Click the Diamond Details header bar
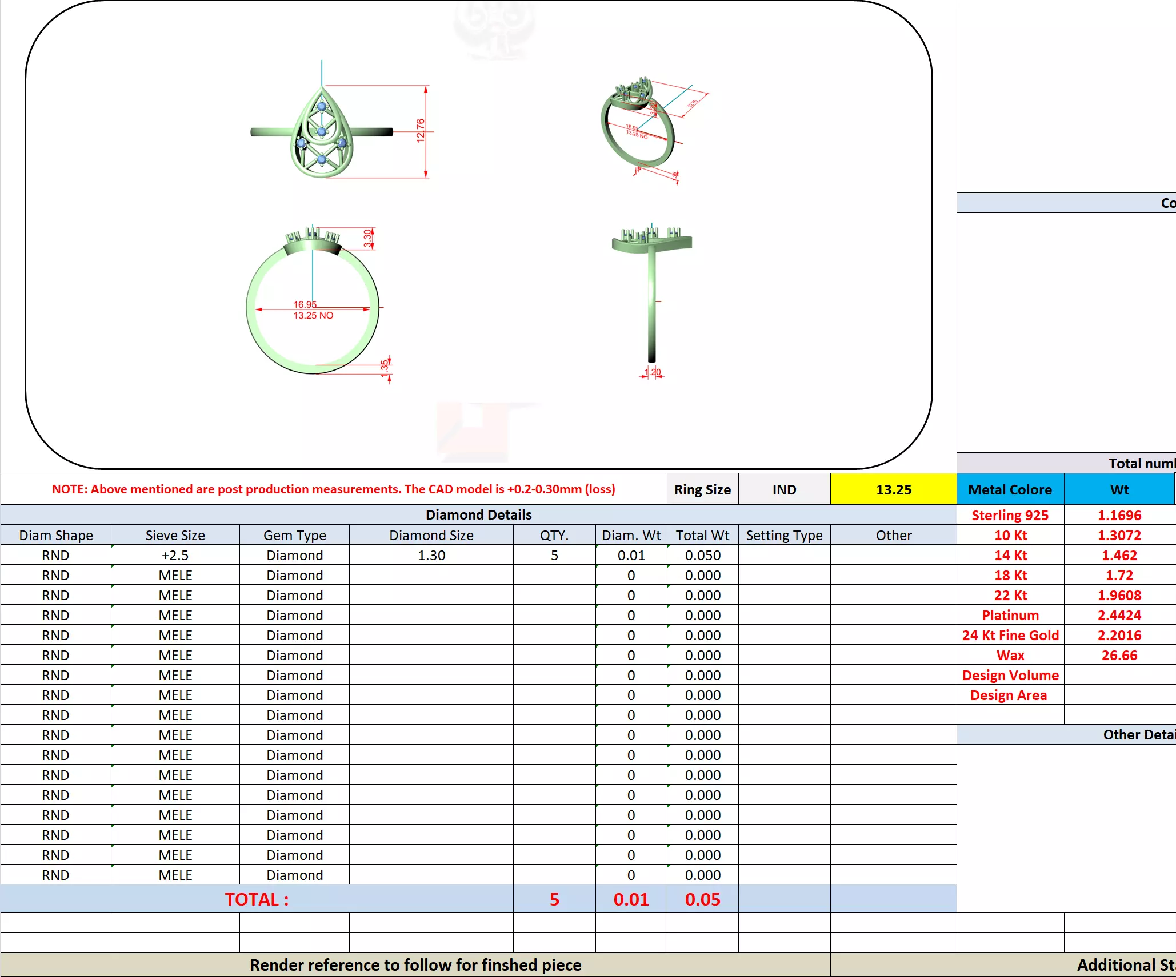The height and width of the screenshot is (977, 1176). tap(478, 514)
